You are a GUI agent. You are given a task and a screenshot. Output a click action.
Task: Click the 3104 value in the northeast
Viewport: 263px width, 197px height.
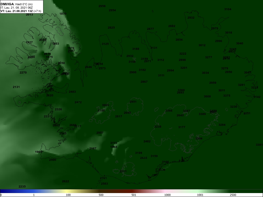(228, 9)
